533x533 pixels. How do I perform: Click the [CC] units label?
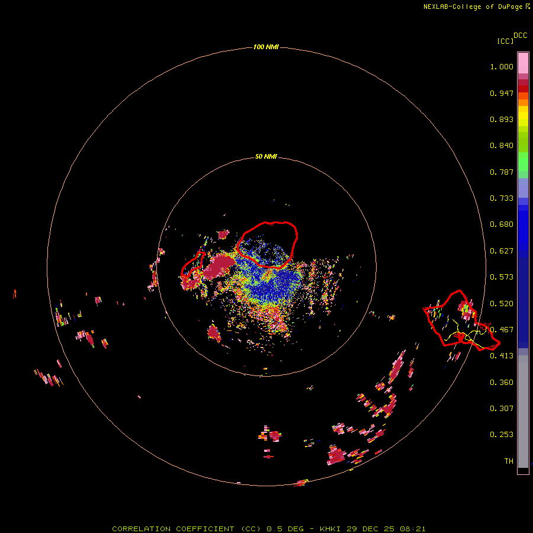point(506,41)
